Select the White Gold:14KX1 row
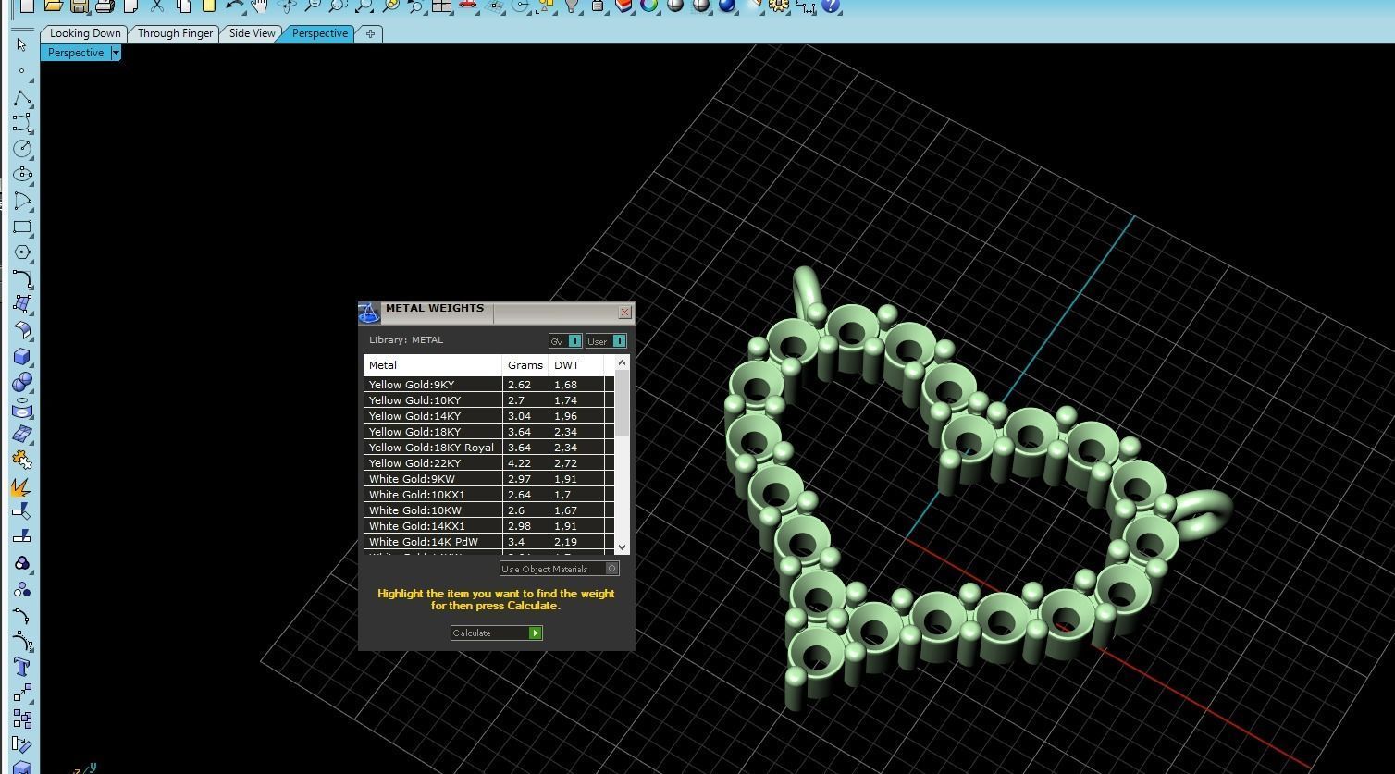 point(488,526)
